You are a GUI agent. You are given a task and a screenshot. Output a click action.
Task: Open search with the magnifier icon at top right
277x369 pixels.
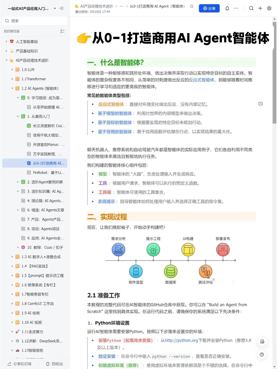[251, 8]
